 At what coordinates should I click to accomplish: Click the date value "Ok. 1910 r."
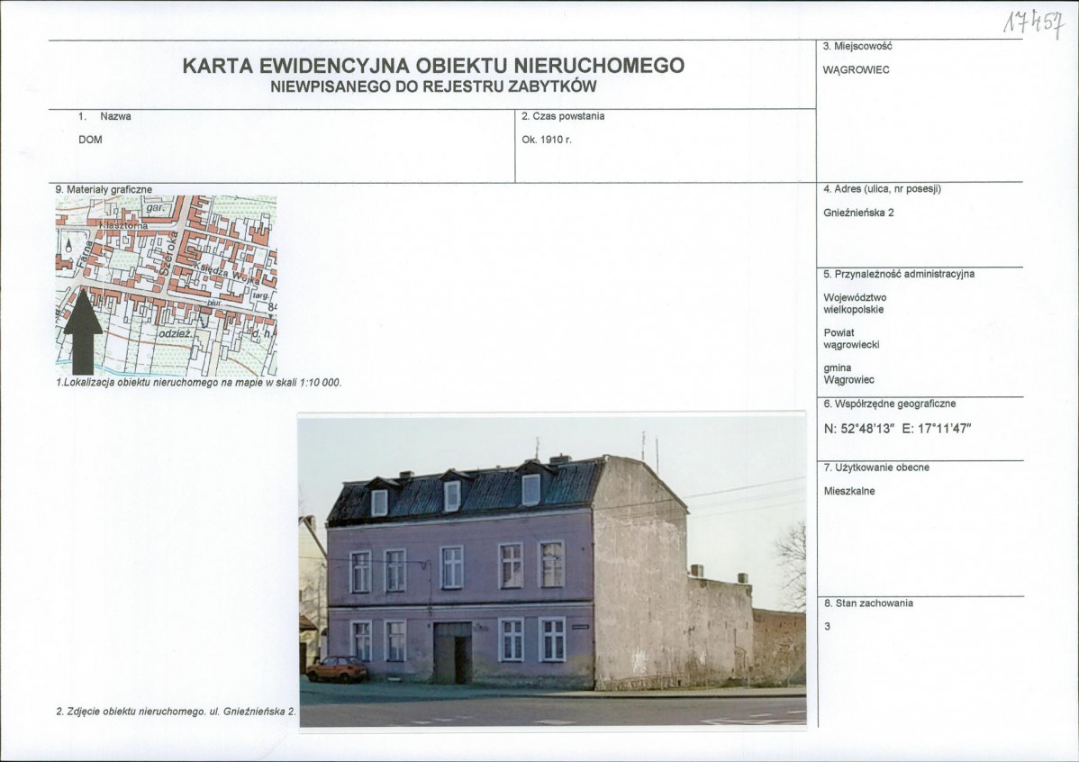coord(547,140)
